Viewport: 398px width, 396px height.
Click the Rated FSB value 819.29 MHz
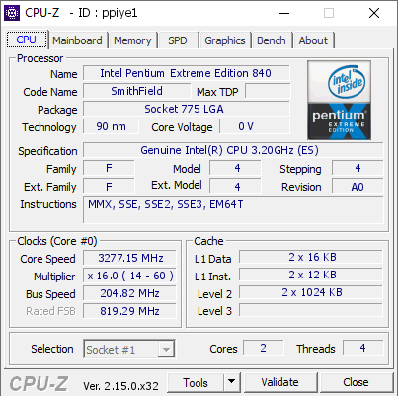[129, 311]
